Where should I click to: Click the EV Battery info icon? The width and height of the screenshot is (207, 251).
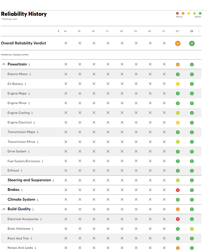[x=25, y=84]
